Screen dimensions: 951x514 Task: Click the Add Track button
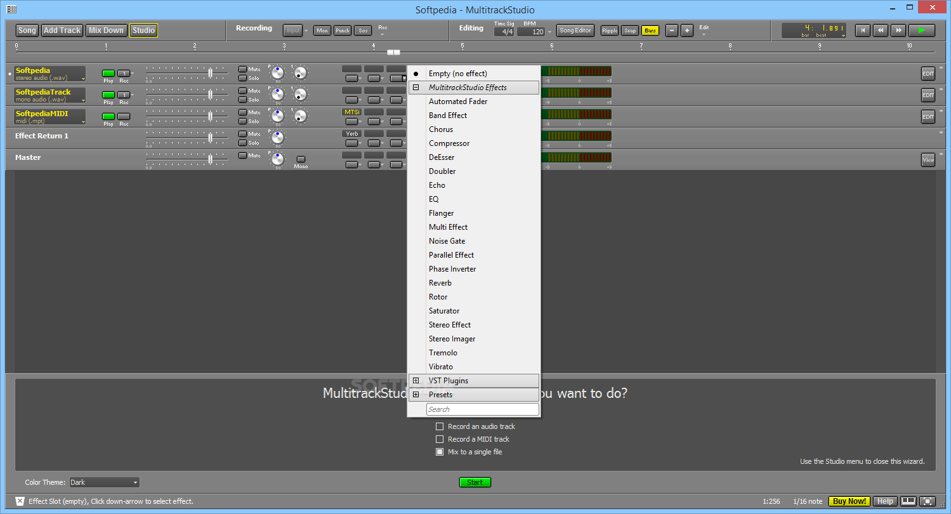pos(62,30)
